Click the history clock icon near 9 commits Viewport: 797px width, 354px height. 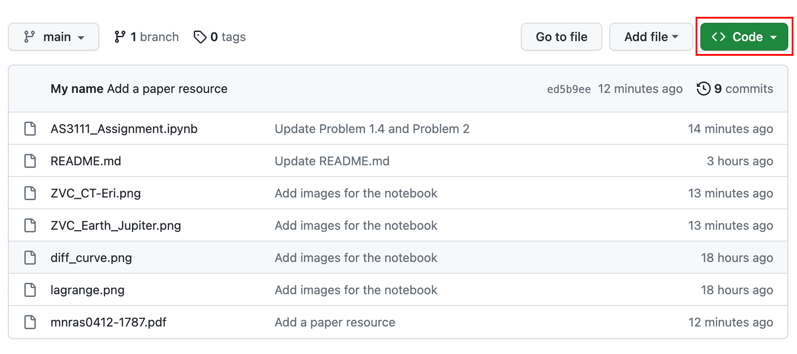click(703, 88)
